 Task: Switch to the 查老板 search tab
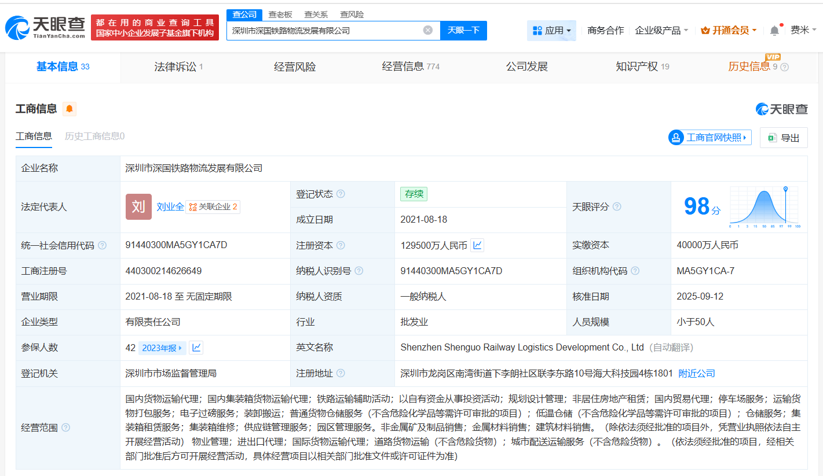click(281, 14)
